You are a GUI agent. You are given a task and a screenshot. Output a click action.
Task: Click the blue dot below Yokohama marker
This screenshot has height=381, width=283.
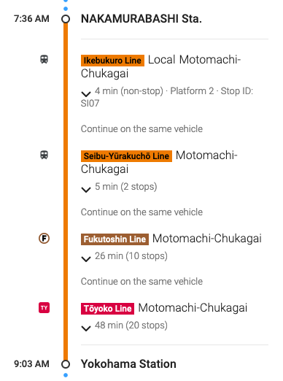coord(66,375)
